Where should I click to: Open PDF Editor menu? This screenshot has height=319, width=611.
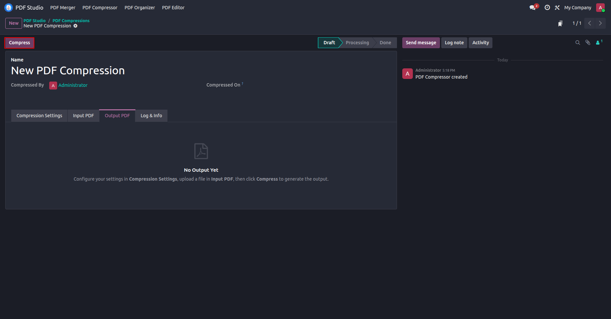(173, 8)
